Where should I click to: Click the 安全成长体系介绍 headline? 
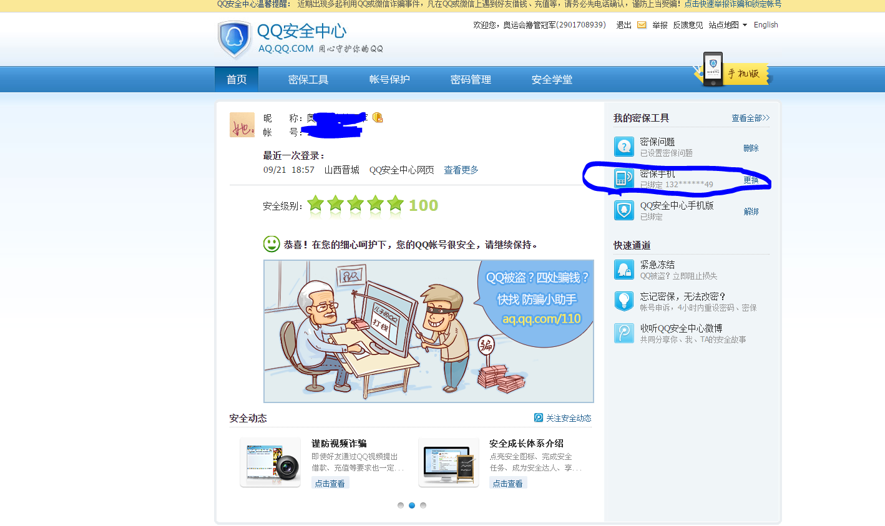point(526,443)
